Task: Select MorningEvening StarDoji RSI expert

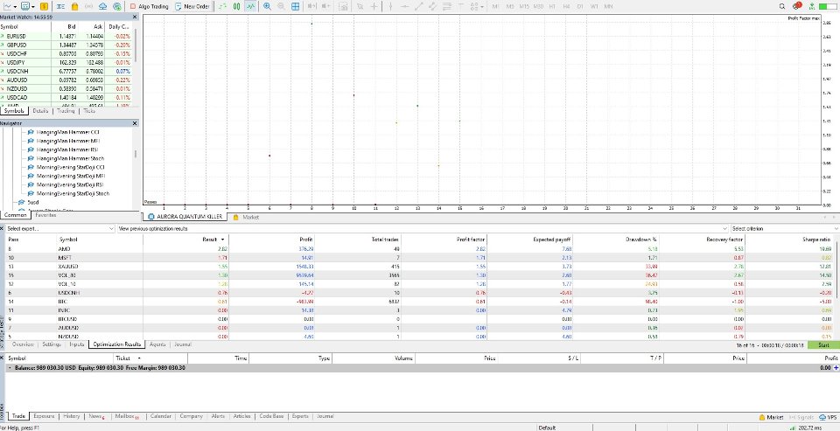Action: 70,184
